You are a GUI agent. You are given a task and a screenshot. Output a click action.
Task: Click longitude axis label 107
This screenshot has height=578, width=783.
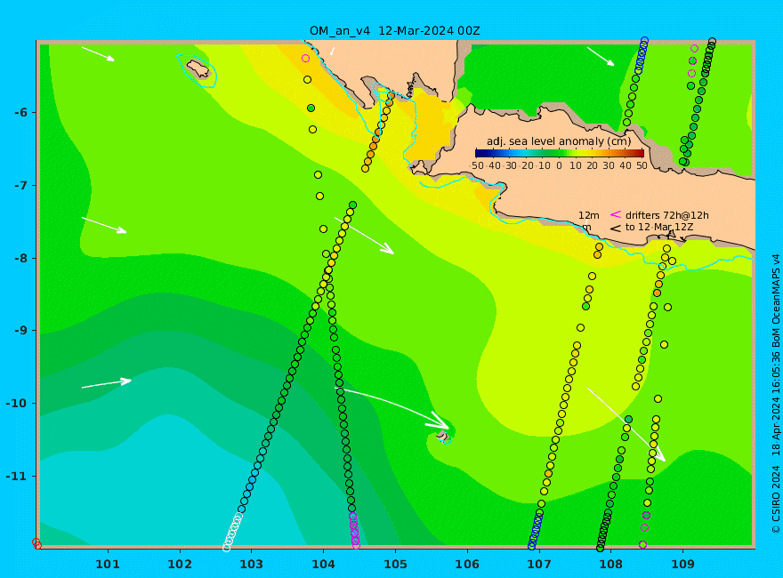tap(539, 565)
